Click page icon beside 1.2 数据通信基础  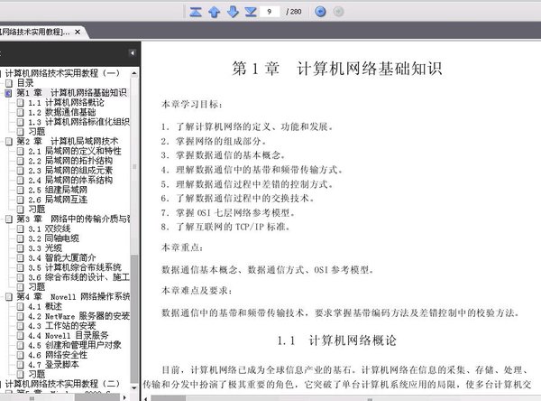tap(21, 113)
